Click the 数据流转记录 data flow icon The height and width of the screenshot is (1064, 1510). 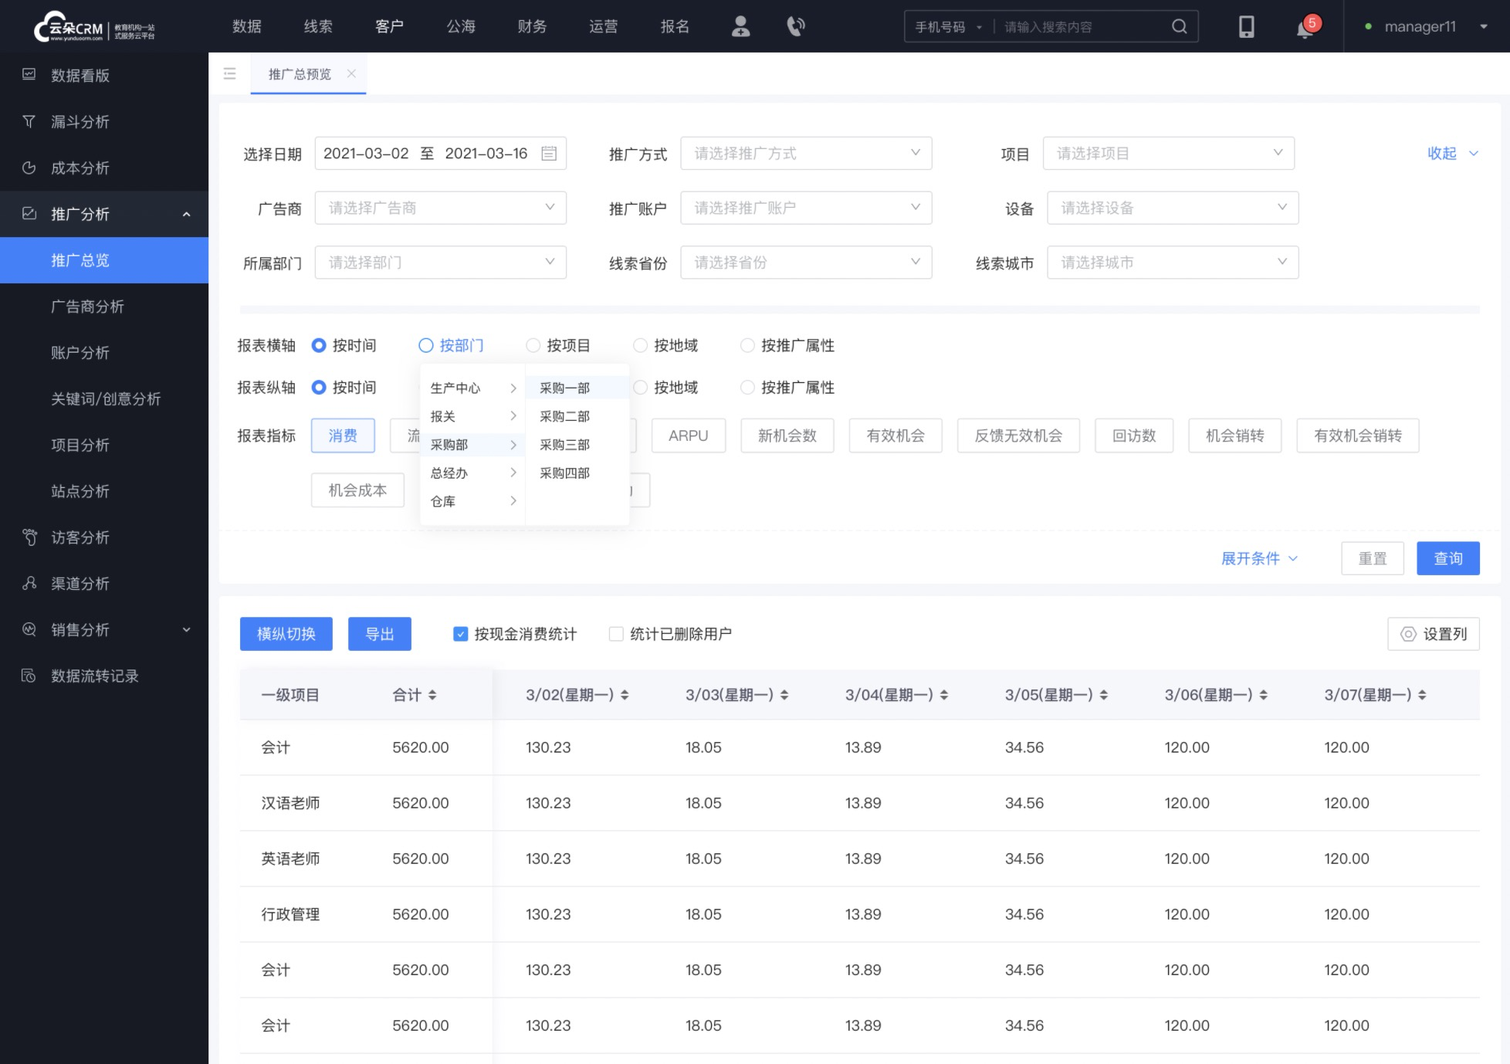tap(31, 676)
